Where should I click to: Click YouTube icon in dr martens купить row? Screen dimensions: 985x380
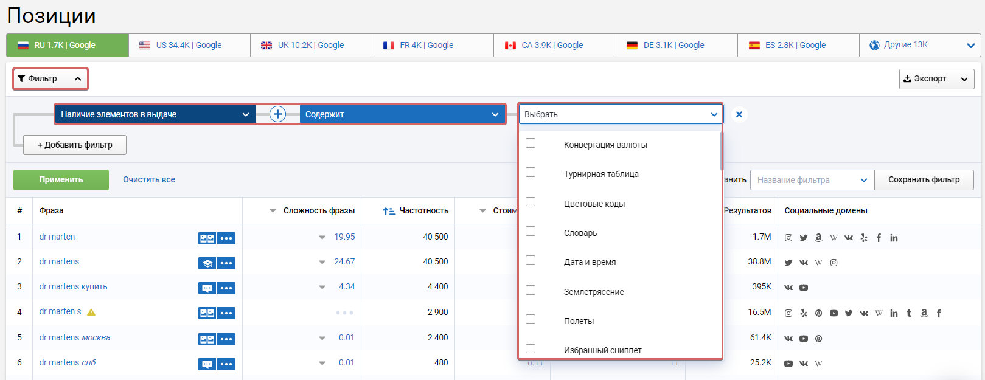click(x=804, y=288)
